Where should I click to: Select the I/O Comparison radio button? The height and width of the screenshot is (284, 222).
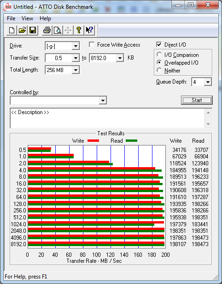coord(159,54)
